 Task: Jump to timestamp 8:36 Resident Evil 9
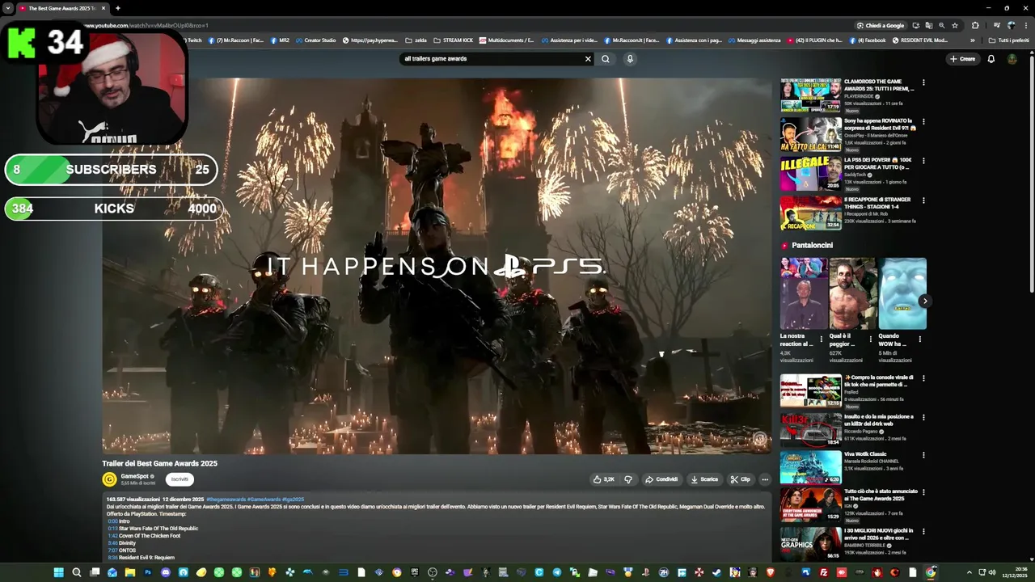click(112, 558)
